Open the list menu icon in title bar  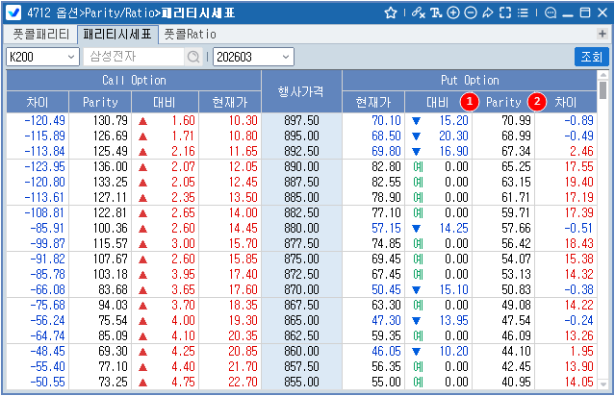click(522, 12)
